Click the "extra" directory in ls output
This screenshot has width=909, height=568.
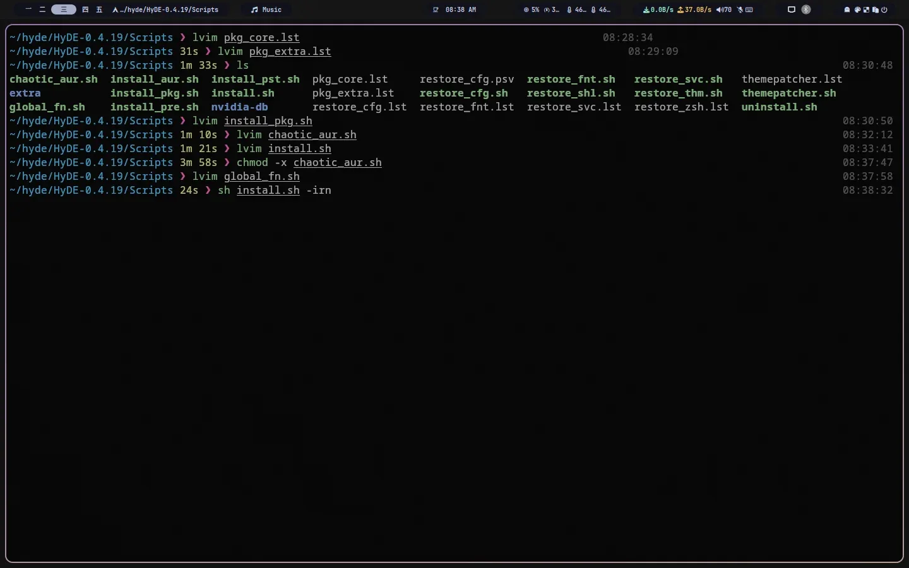(x=25, y=93)
